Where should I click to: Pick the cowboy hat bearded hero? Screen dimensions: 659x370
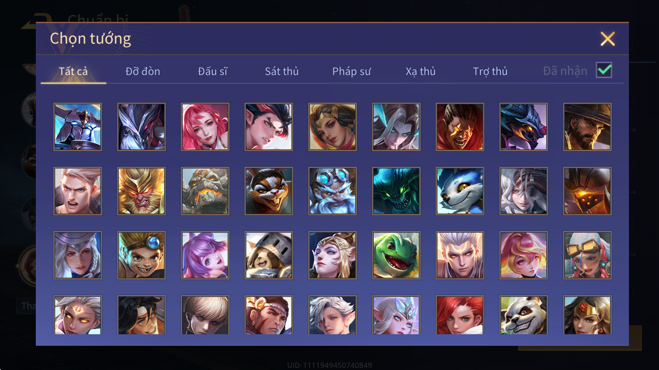tap(587, 127)
